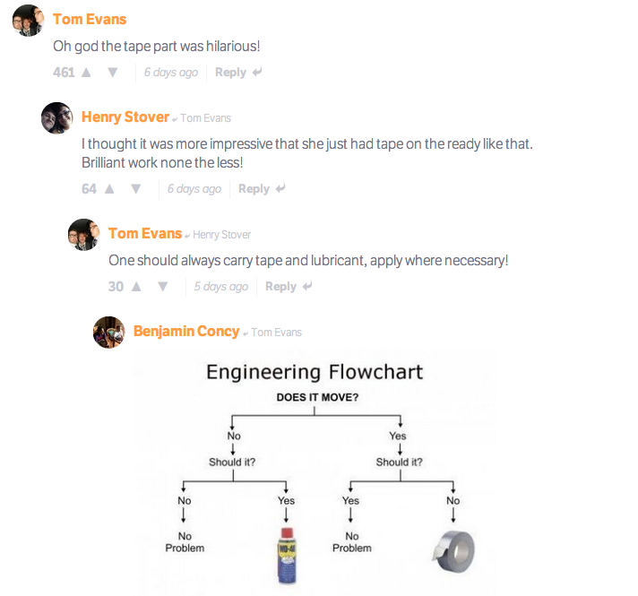Go to parent via Benjamin Concy's 'Tom Evans' link
The height and width of the screenshot is (596, 638).
pyautogui.click(x=276, y=333)
